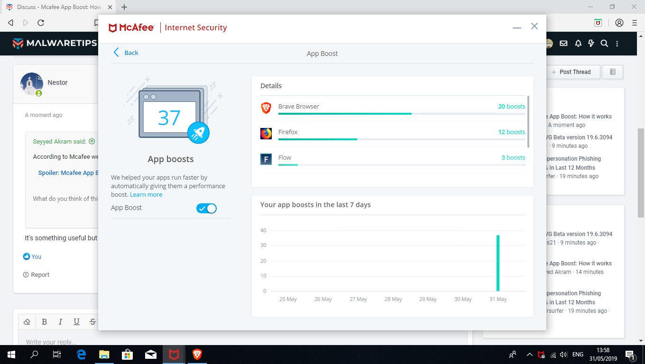The image size is (645, 364).
Task: Open the notifications bell in forum header
Action: [x=578, y=44]
